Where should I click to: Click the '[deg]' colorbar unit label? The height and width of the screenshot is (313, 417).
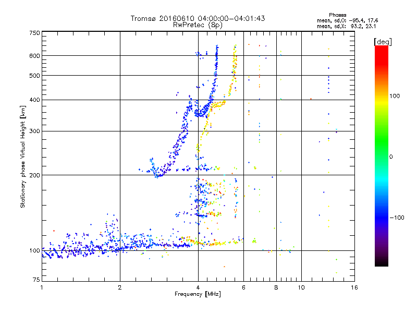[383, 42]
